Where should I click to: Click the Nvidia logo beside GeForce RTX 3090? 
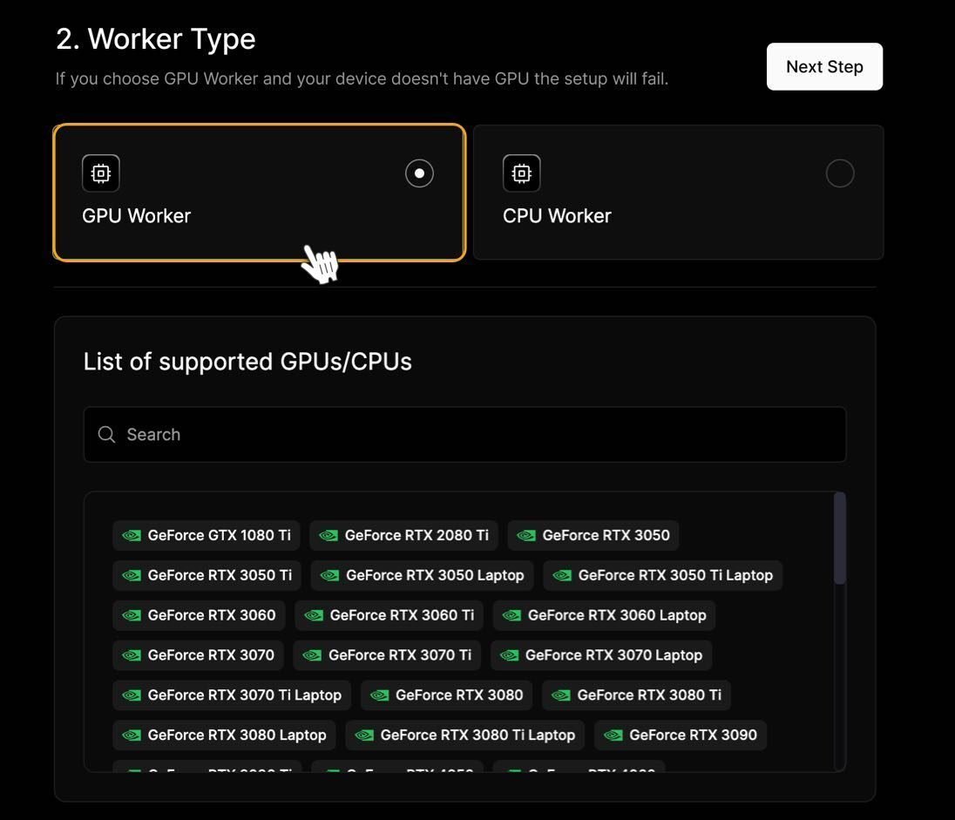tap(613, 735)
